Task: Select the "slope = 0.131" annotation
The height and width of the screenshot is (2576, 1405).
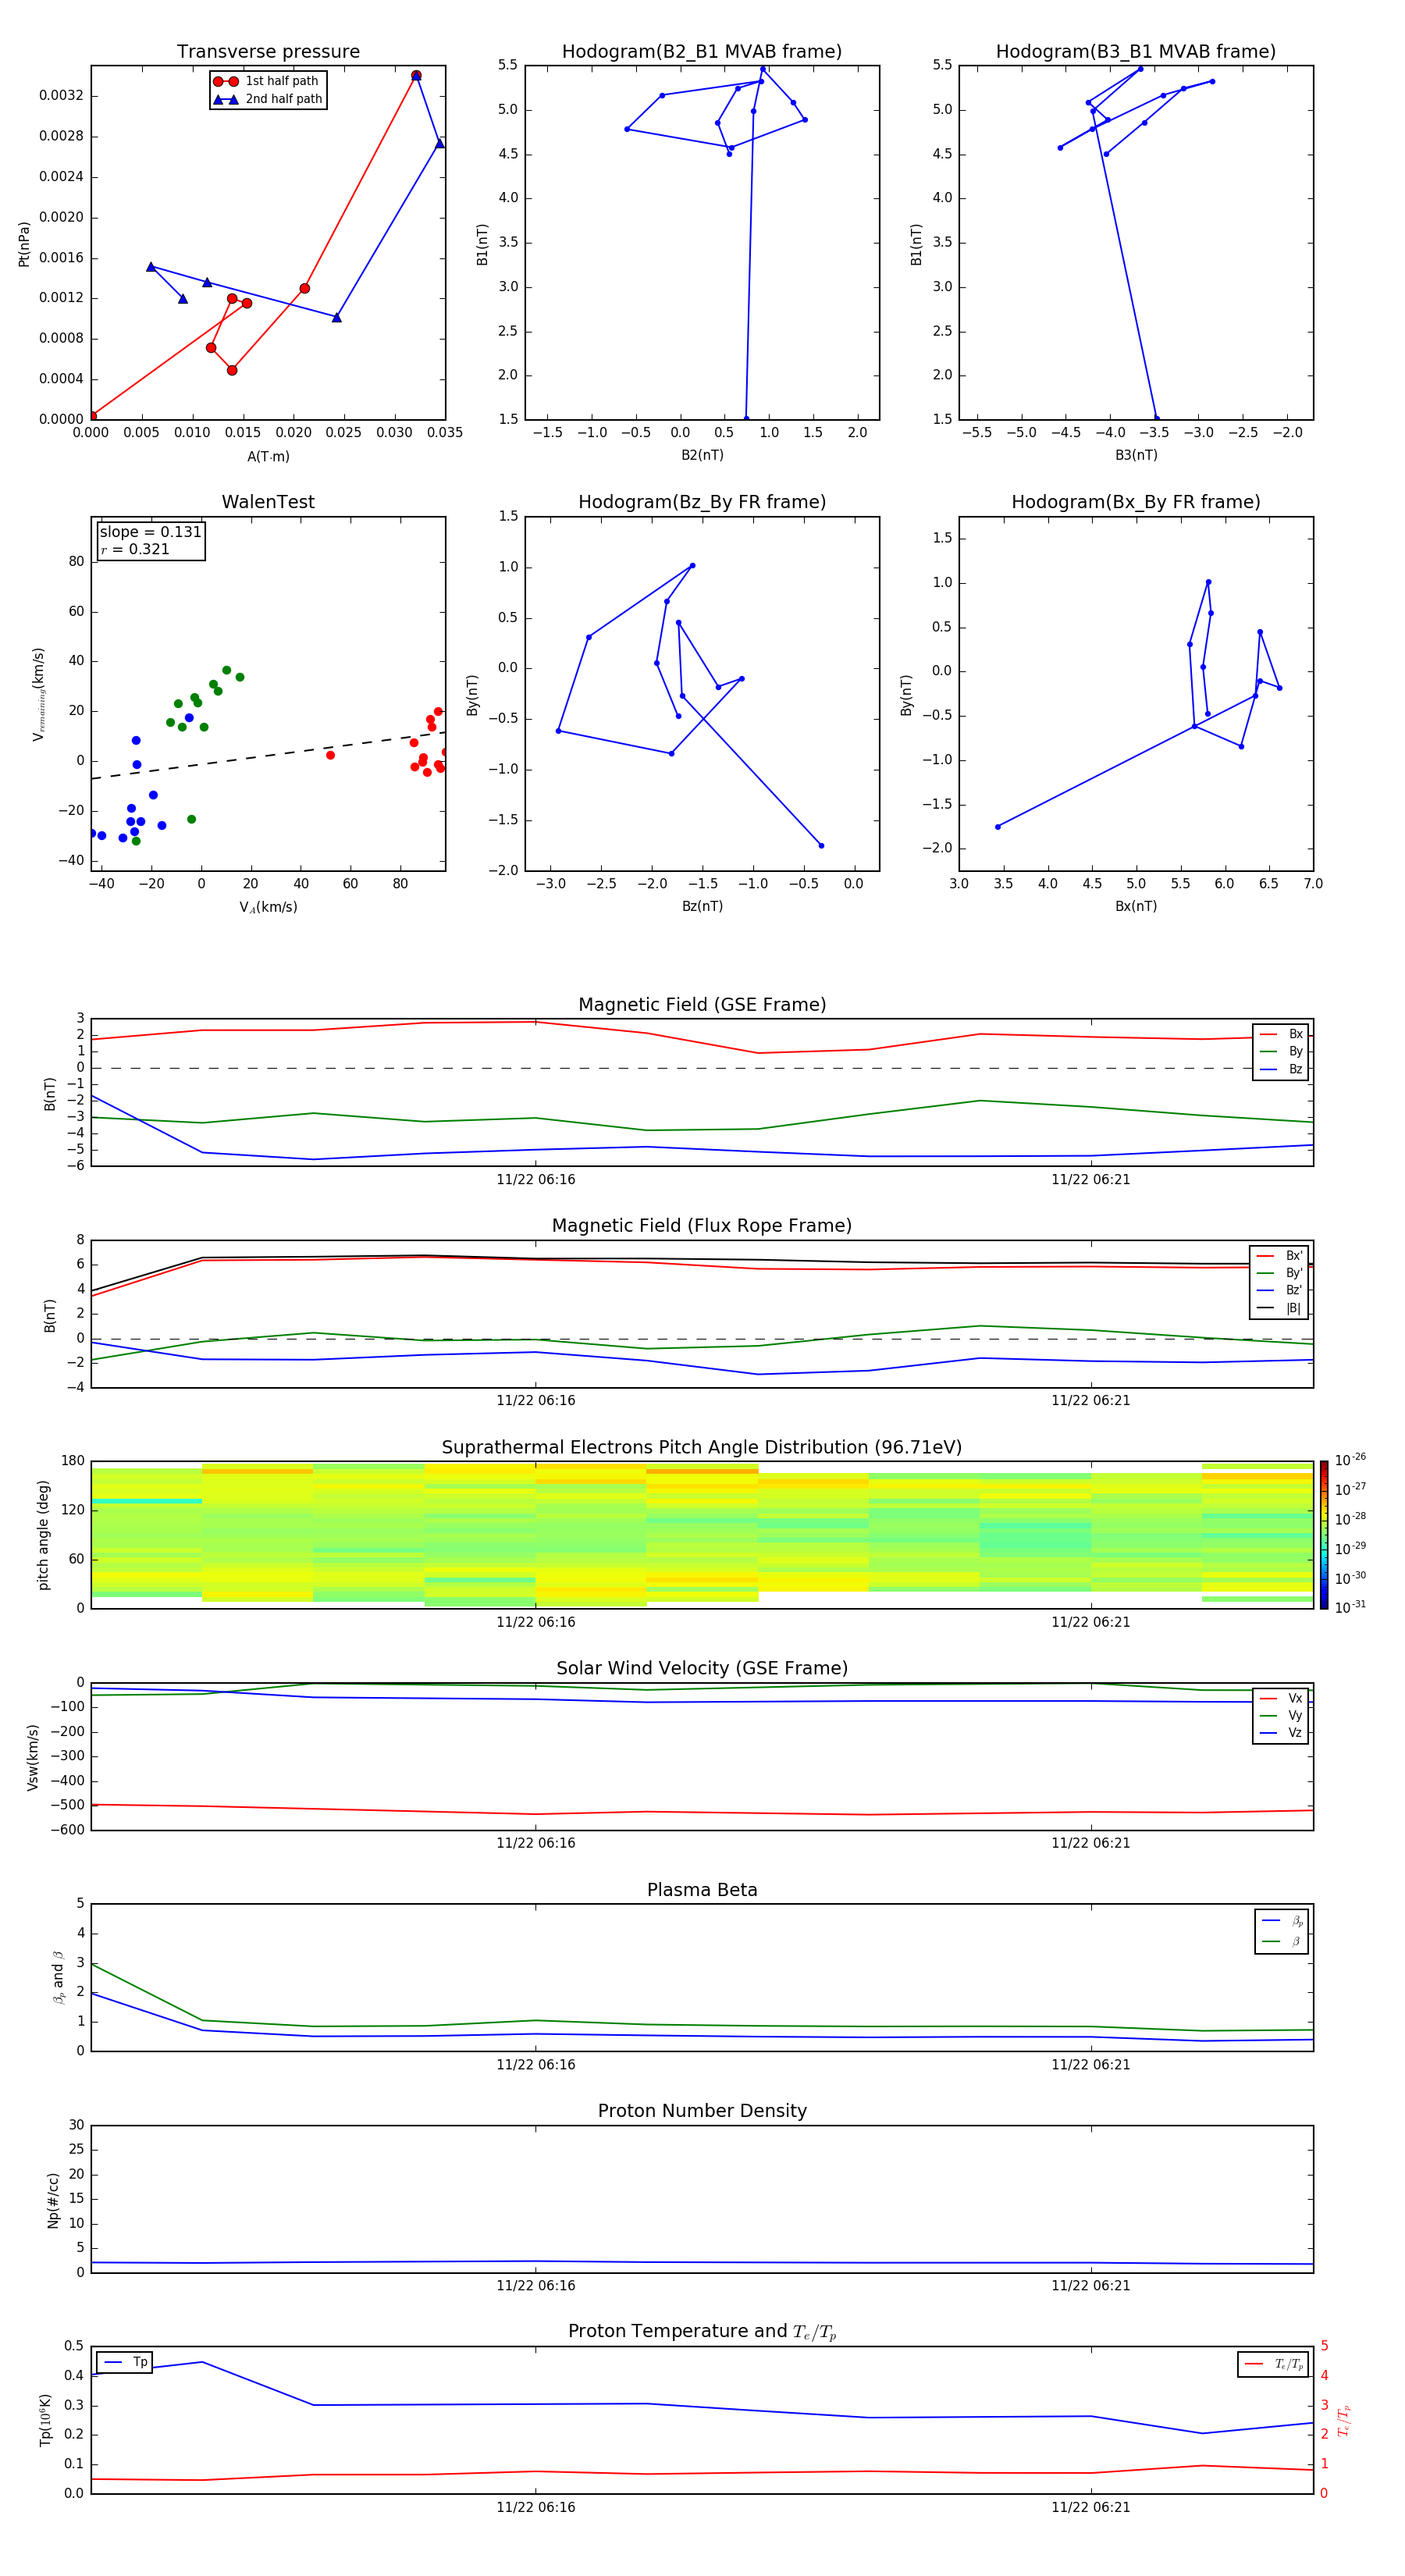Action: pos(150,532)
